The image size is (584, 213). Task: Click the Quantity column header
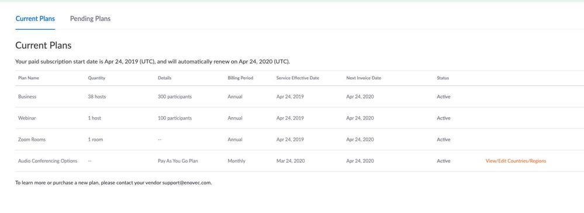[x=96, y=78]
